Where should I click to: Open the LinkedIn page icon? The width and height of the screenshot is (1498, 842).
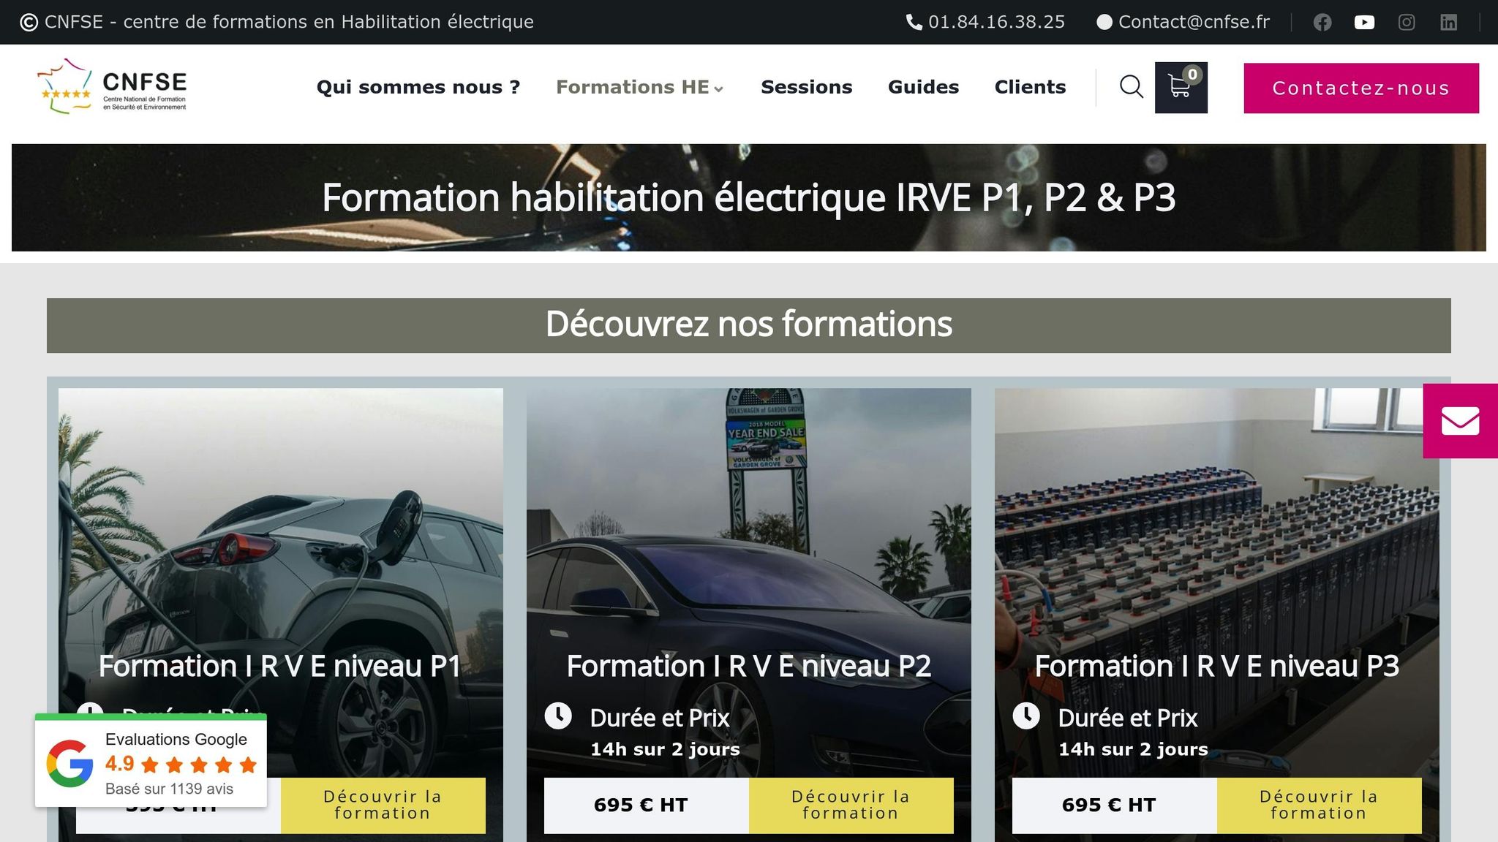[x=1448, y=22]
